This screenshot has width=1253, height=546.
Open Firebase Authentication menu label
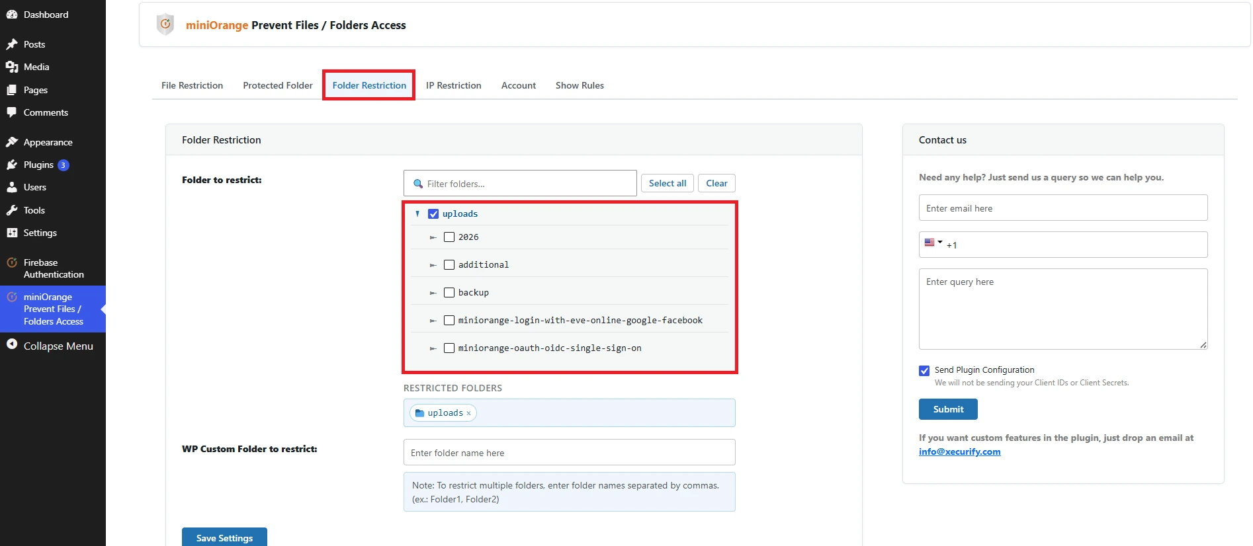point(54,268)
